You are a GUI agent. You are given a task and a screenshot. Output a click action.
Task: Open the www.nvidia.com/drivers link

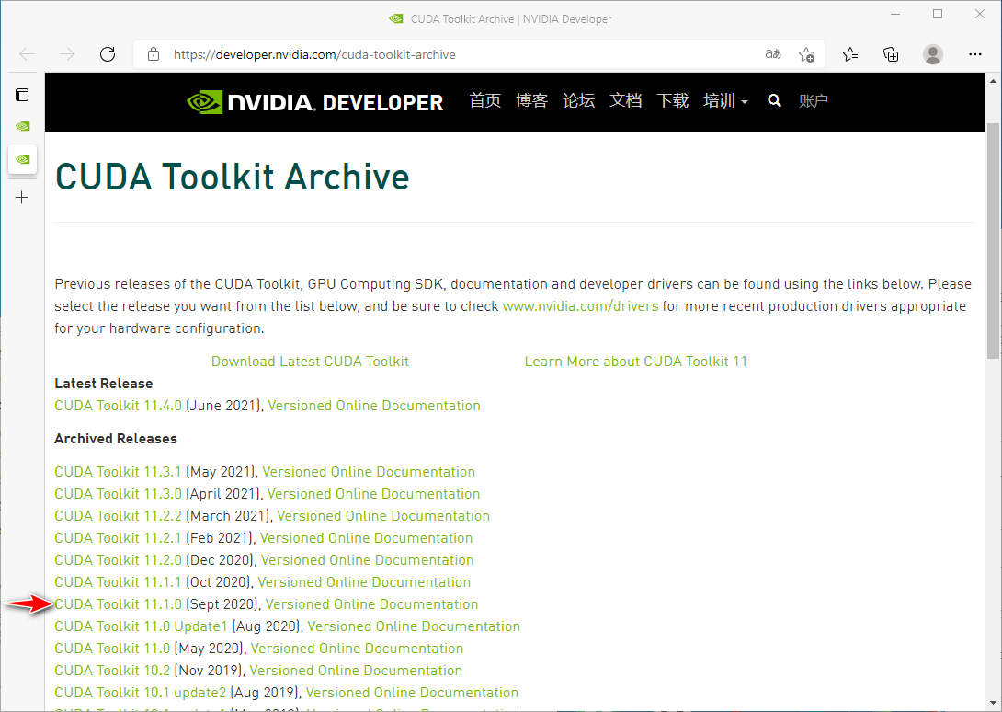[580, 306]
